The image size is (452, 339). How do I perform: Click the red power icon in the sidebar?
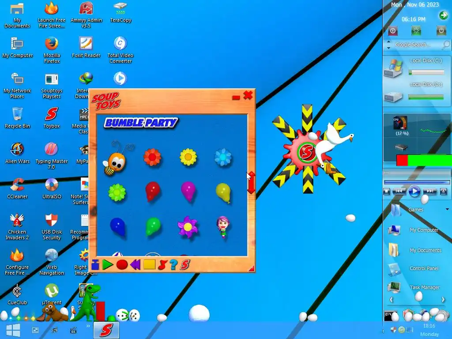[x=392, y=30]
